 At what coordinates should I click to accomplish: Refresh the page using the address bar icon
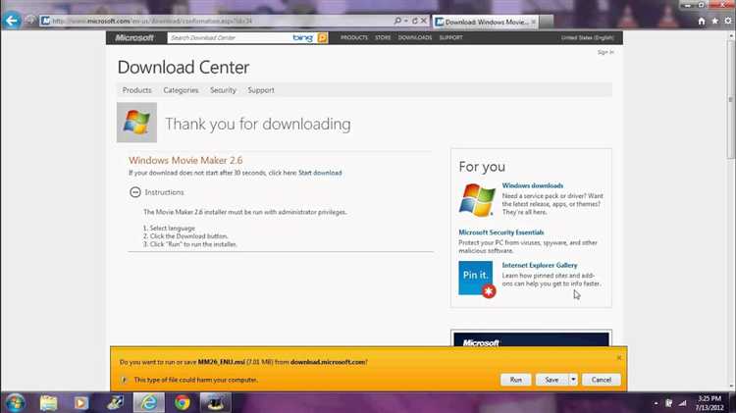pos(414,21)
